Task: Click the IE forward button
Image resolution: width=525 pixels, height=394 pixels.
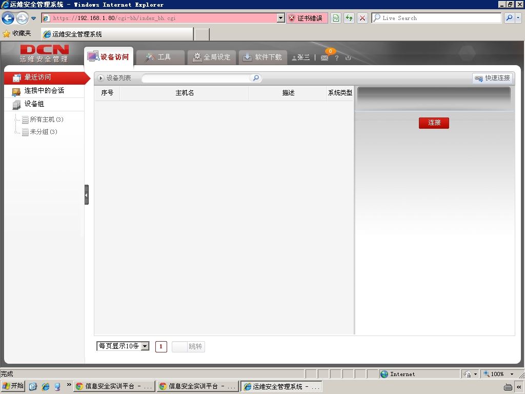Action: click(22, 18)
